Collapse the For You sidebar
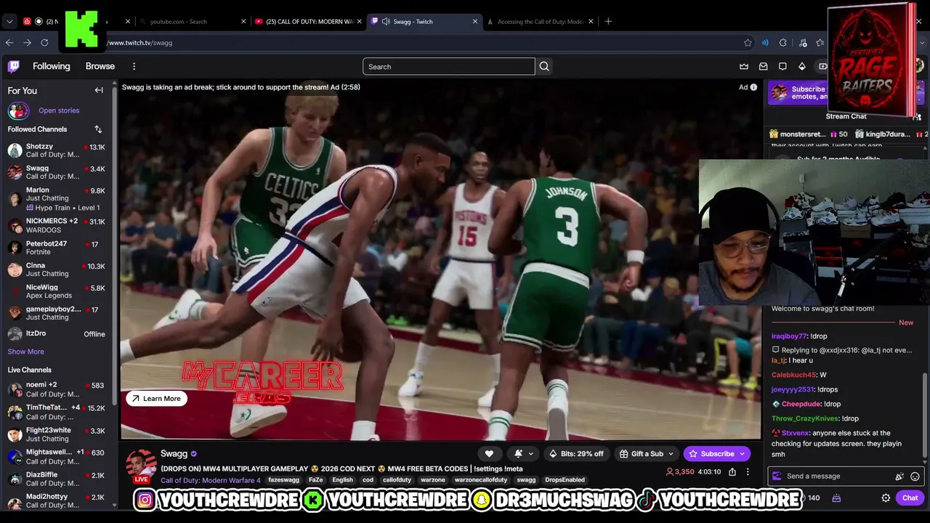930x523 pixels. click(99, 91)
